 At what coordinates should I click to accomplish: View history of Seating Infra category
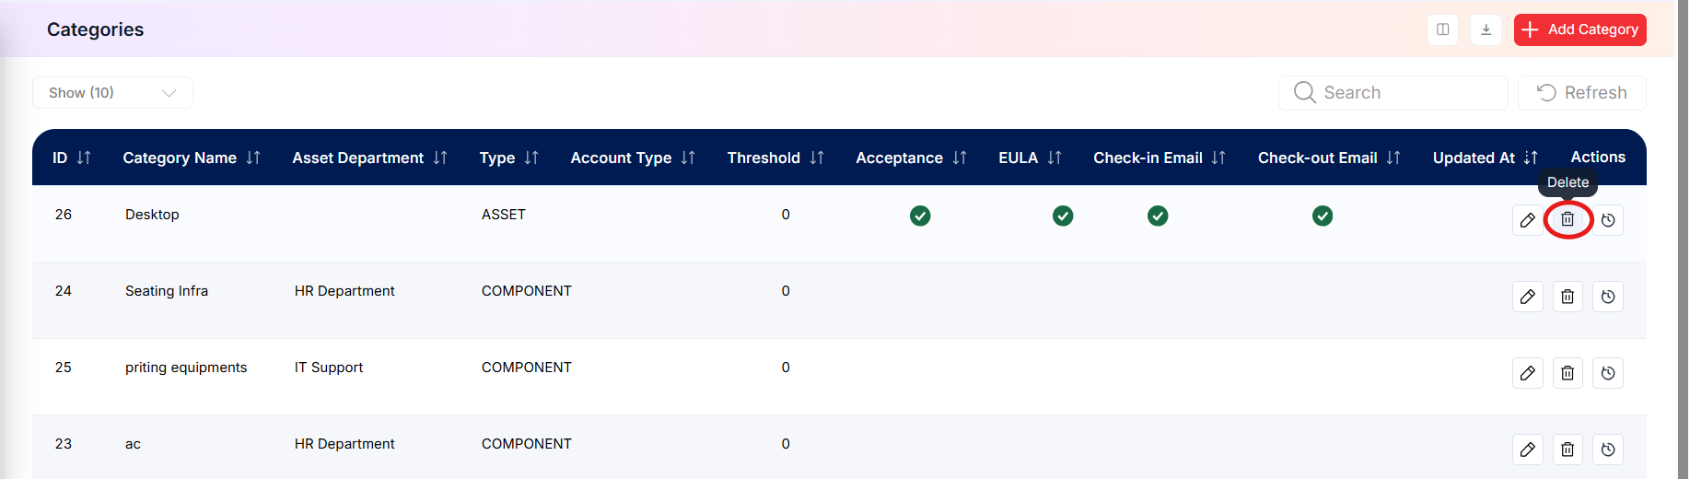click(x=1608, y=297)
